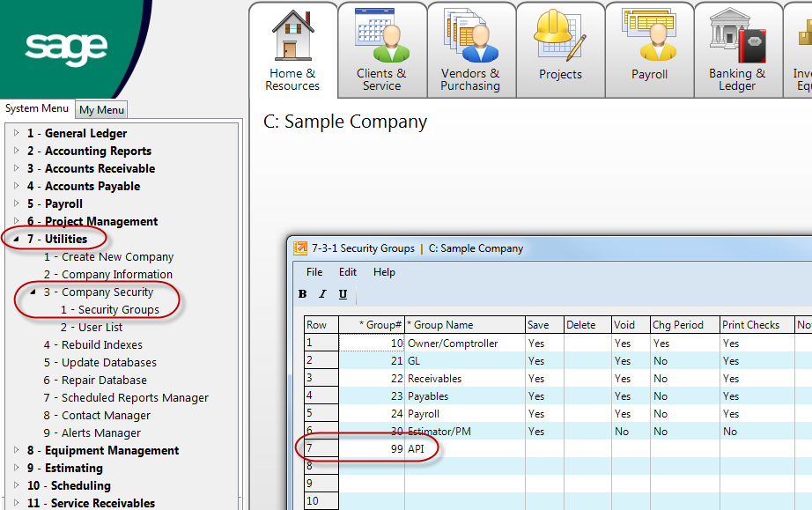The width and height of the screenshot is (812, 510).
Task: Open the File menu
Action: (314, 272)
